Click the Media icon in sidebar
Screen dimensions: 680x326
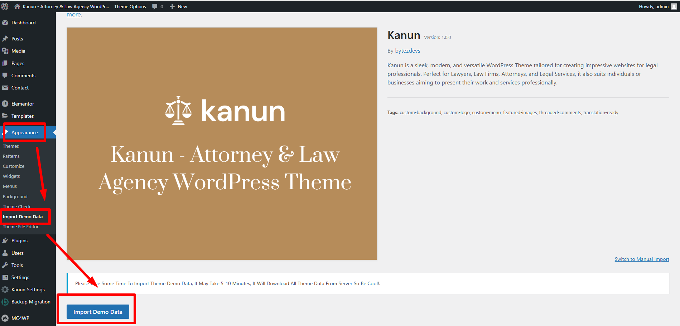[x=5, y=51]
